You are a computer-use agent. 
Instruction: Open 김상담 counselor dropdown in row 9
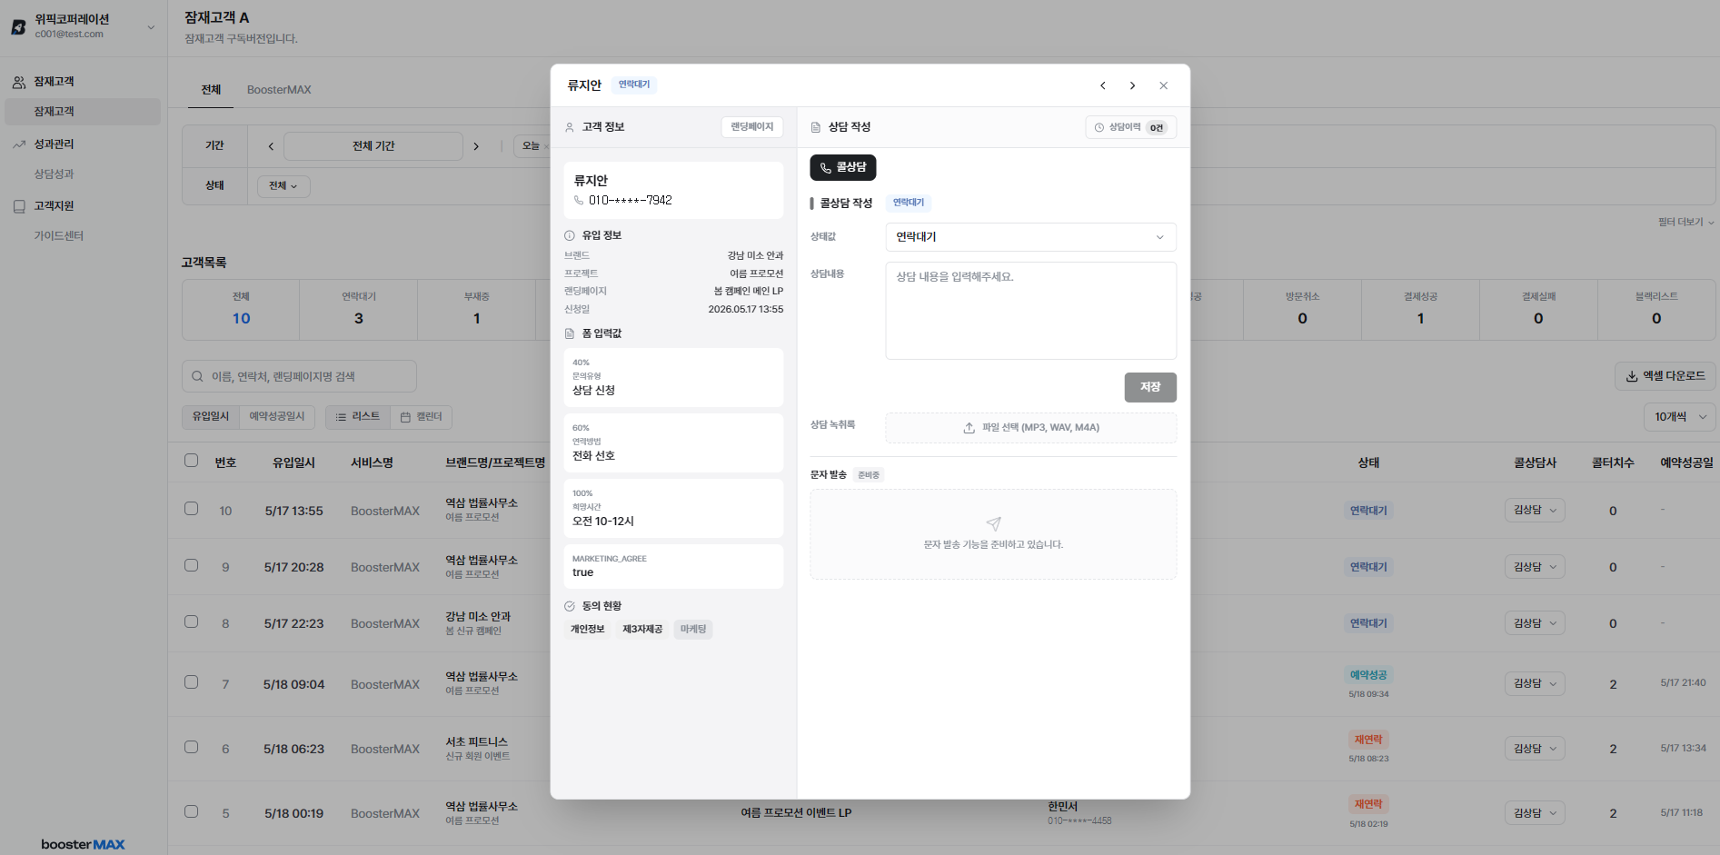pos(1535,567)
